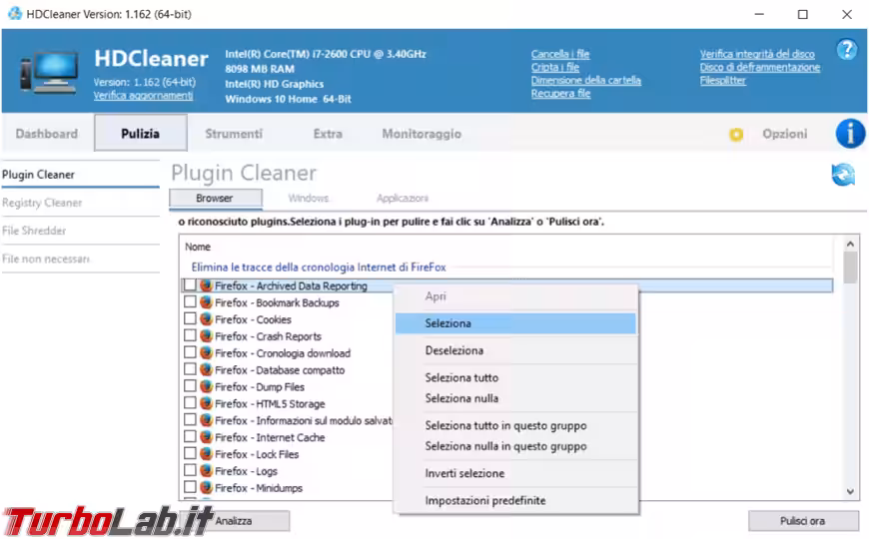Toggle the Firefox - Lock Files checkbox
This screenshot has width=869, height=539.
[x=190, y=453]
